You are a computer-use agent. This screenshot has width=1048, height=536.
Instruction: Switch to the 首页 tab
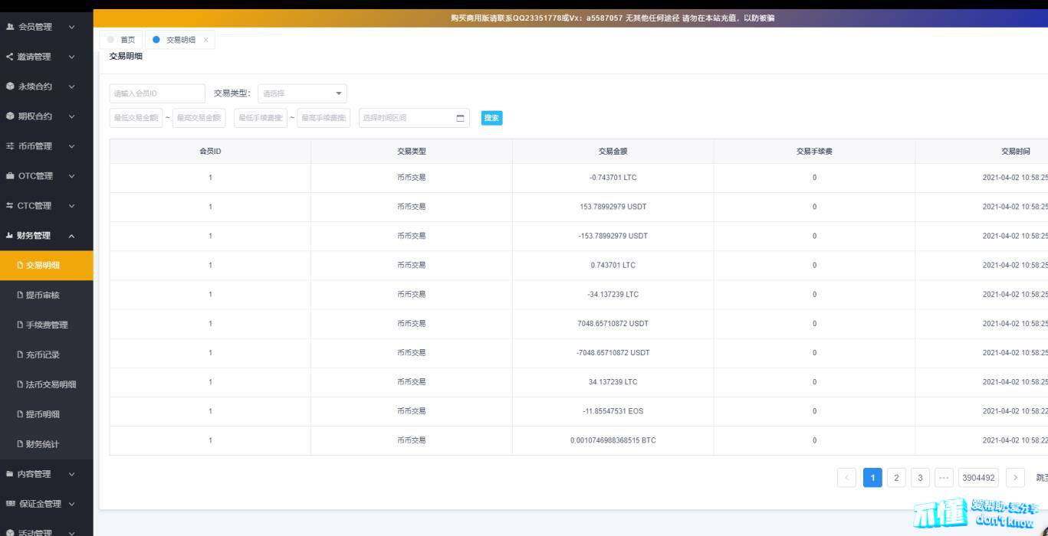coord(122,40)
